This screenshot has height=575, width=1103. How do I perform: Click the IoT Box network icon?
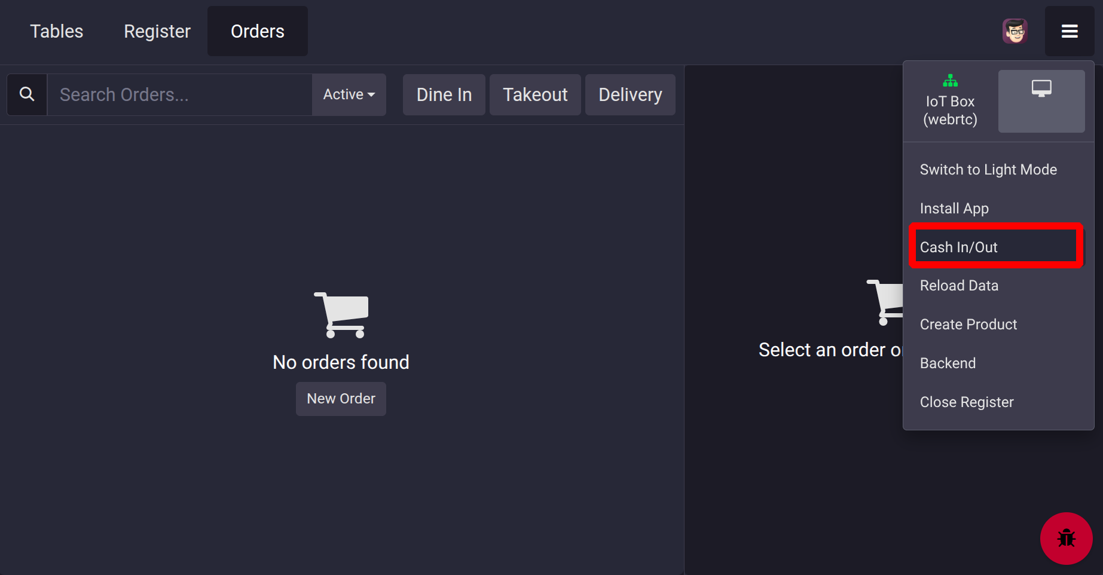[x=950, y=81]
